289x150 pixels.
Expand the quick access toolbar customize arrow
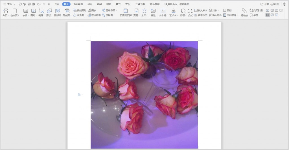click(x=49, y=4)
